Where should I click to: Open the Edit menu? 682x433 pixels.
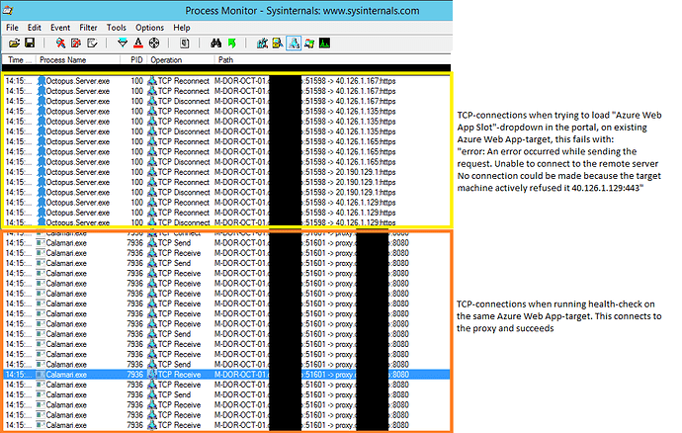[x=35, y=28]
